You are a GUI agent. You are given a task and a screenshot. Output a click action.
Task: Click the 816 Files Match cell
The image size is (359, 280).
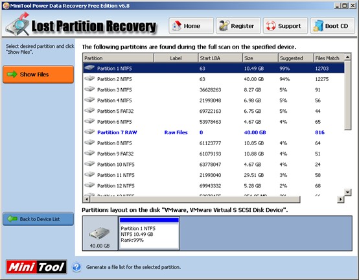(x=319, y=132)
